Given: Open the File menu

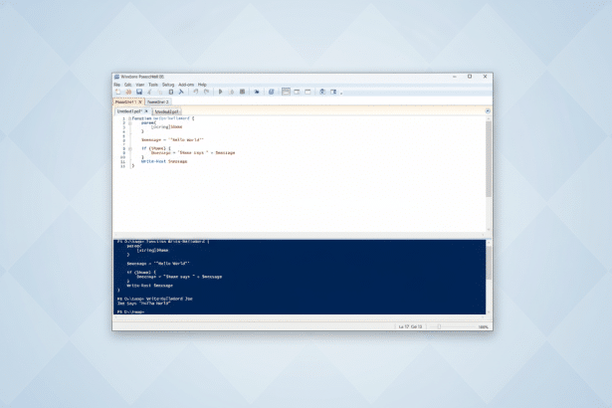Looking at the screenshot, I should [117, 85].
